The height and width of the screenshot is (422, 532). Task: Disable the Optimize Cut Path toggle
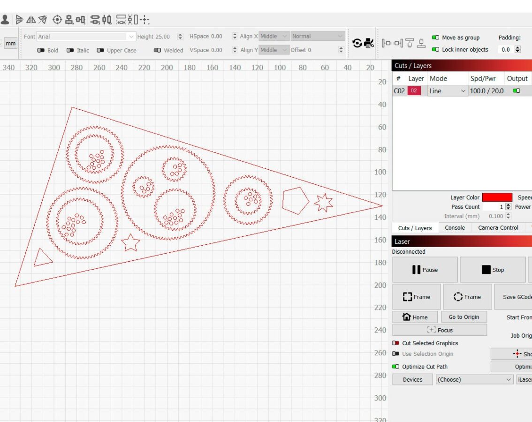395,367
